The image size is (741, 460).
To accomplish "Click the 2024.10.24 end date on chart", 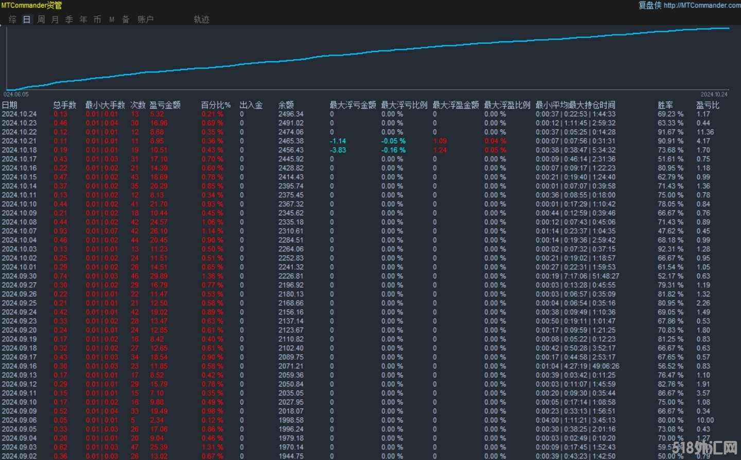I will pos(714,95).
